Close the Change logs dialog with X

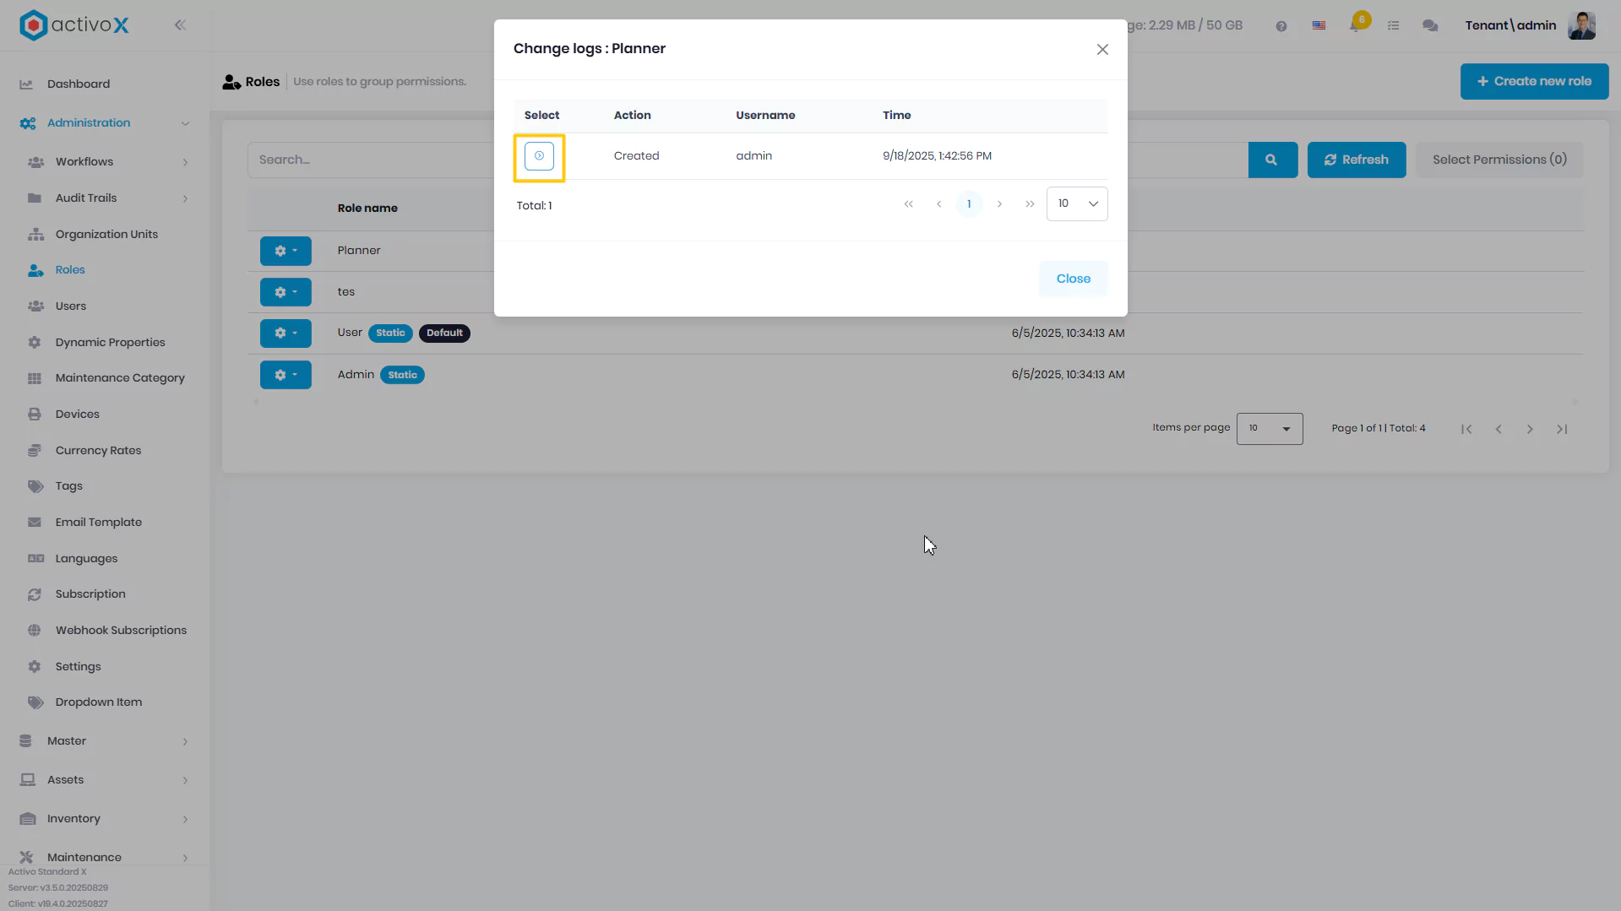[x=1102, y=50]
